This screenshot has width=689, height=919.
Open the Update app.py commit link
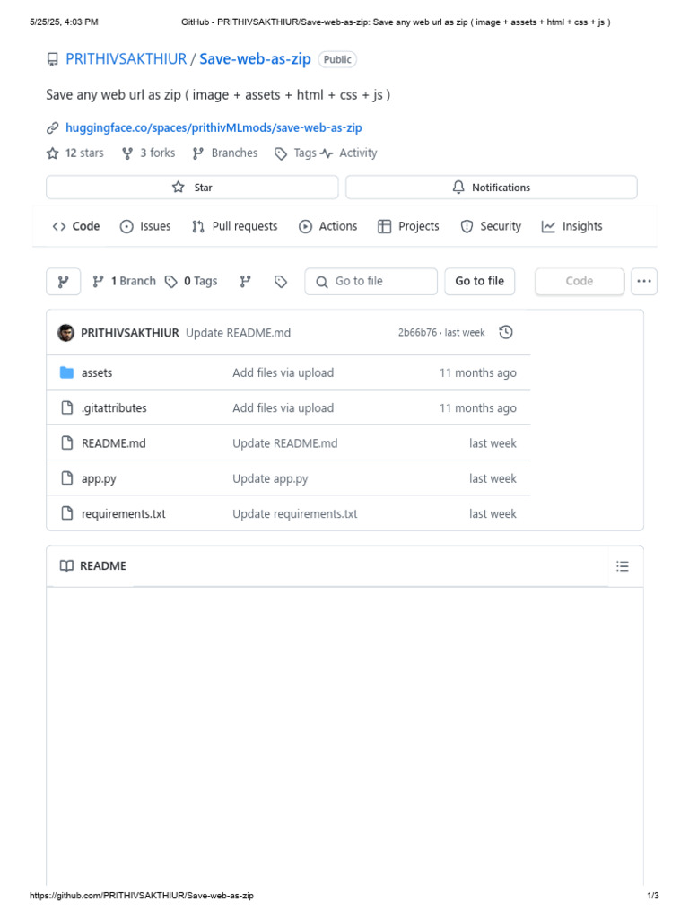click(x=270, y=479)
